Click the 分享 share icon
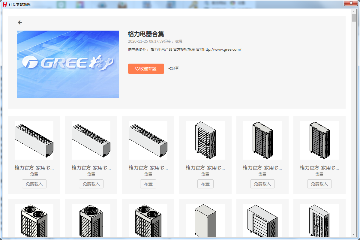This screenshot has width=360, height=240. click(174, 68)
